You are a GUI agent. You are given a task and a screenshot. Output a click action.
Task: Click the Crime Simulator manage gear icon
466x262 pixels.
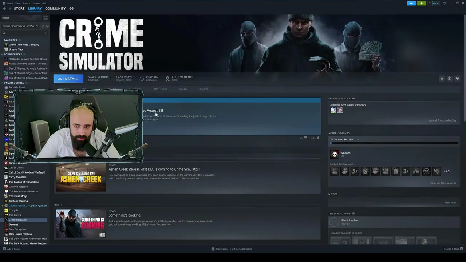click(442, 79)
